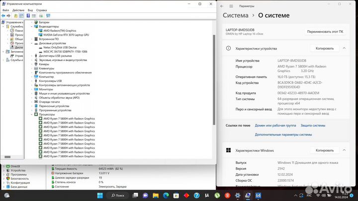Select WDC PC SN730 disk device
358x201 pixels.
[x=65, y=52]
